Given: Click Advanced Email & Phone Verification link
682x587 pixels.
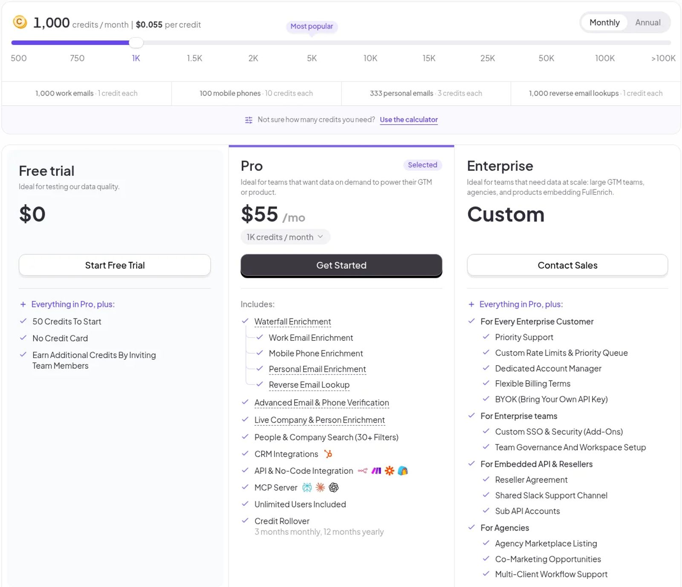Looking at the screenshot, I should [x=322, y=403].
